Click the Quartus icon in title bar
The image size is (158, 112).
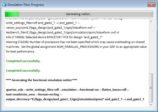(x=5, y=5)
